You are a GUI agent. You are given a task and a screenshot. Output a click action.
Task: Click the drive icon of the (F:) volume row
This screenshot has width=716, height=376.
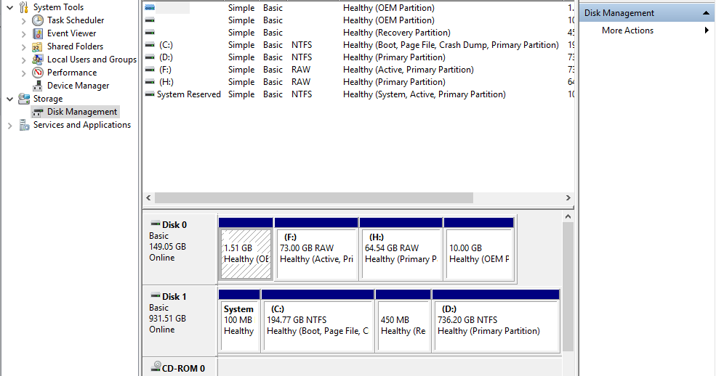point(150,70)
